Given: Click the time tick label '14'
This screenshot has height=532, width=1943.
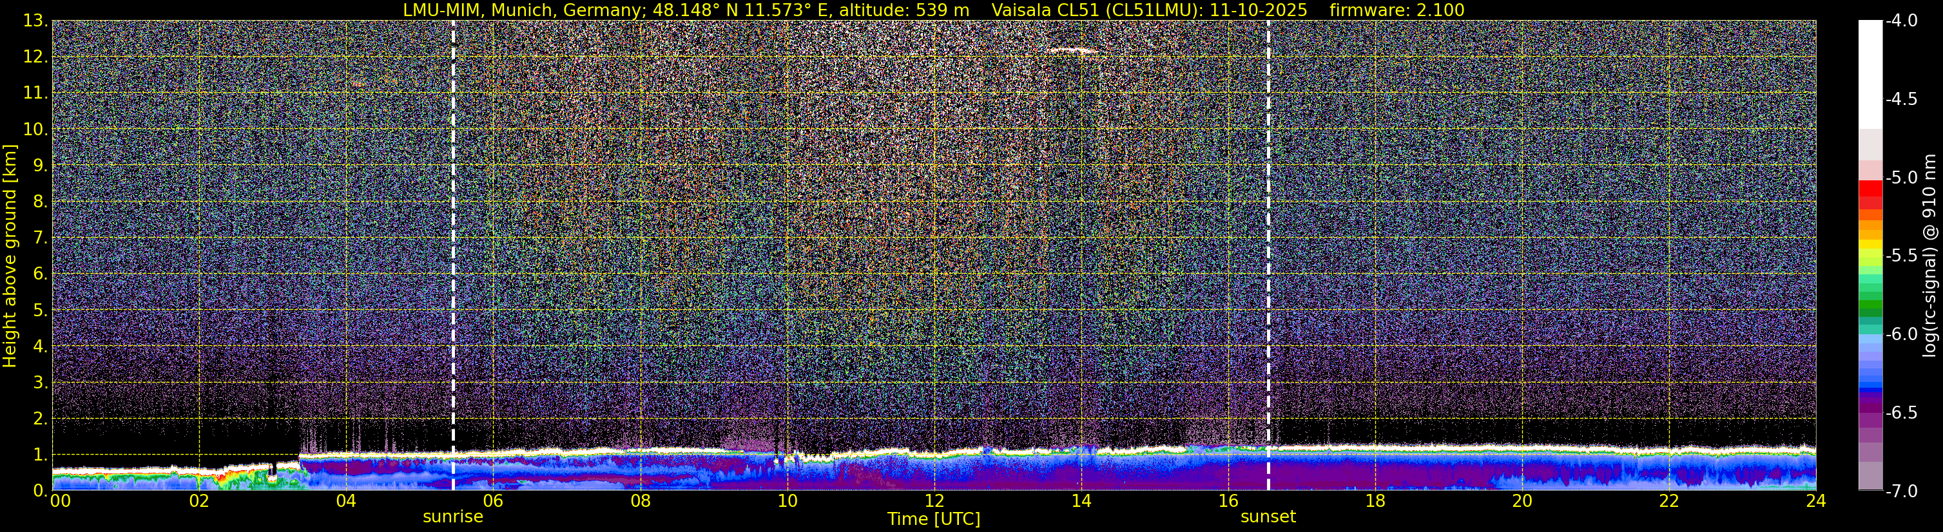Looking at the screenshot, I should pyautogui.click(x=1081, y=501).
